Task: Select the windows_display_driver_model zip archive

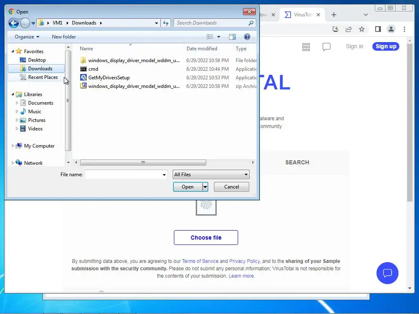Action: (x=130, y=86)
